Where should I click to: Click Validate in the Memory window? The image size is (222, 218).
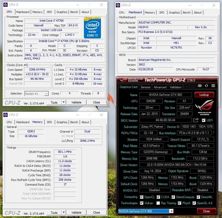coord(76,212)
